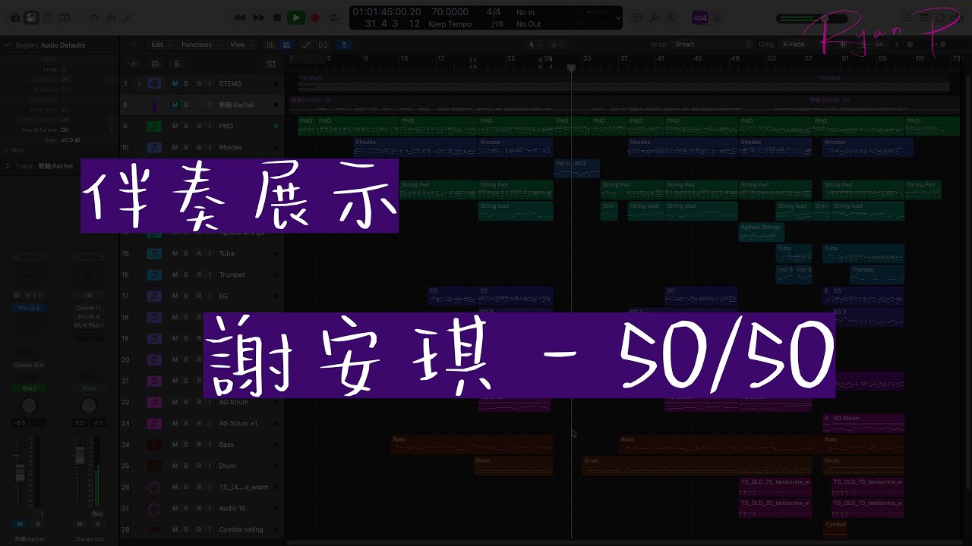Toggle Cycle mode button

click(334, 17)
